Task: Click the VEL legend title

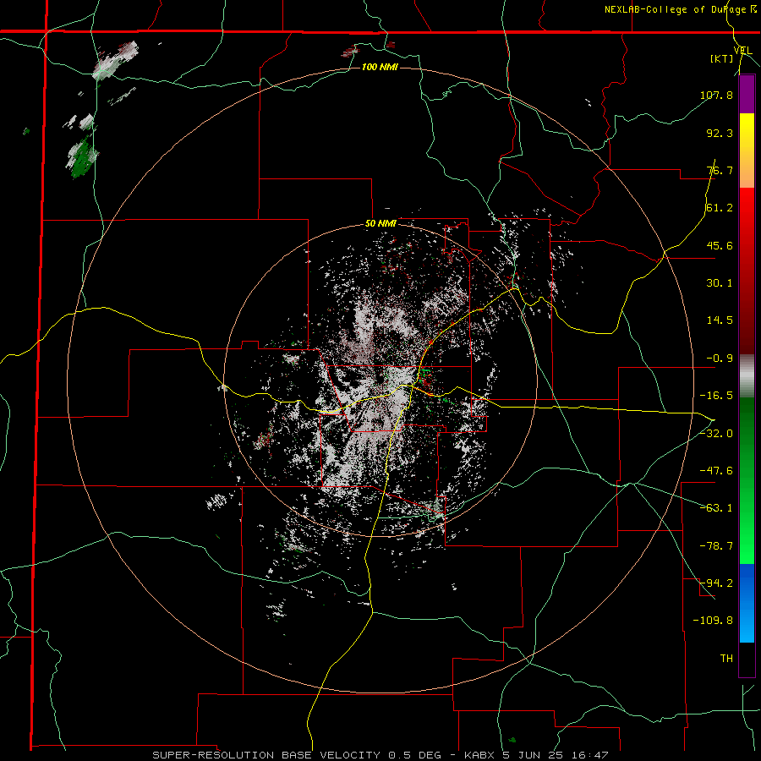Action: coord(742,51)
